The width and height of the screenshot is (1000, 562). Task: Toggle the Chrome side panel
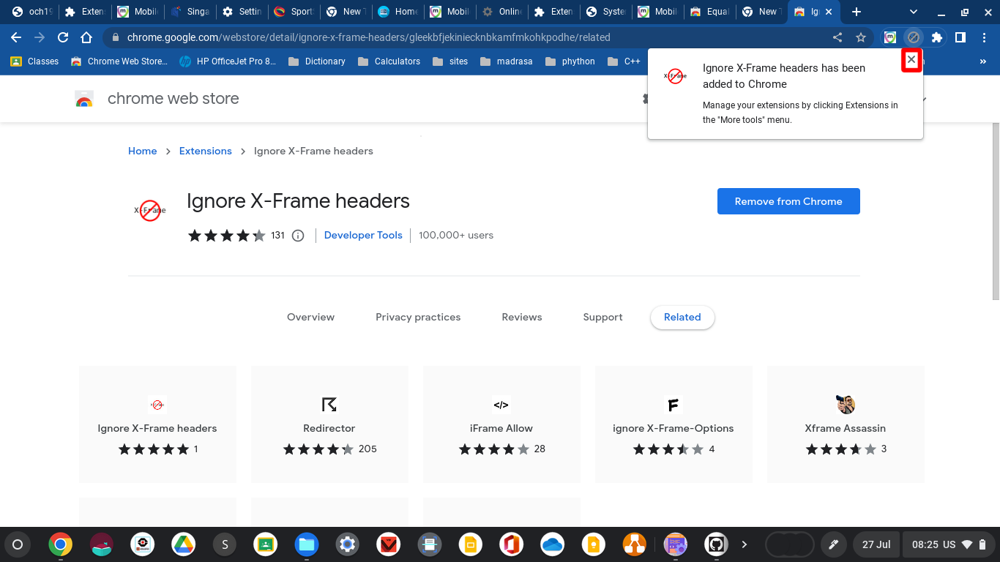point(960,37)
